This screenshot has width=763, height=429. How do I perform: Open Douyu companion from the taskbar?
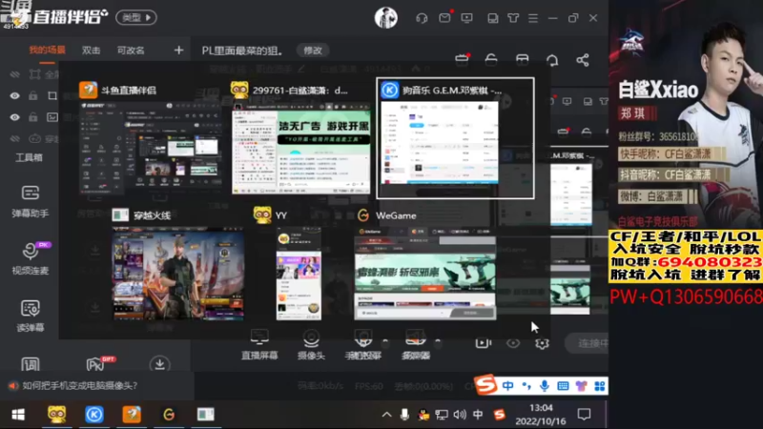coord(132,415)
